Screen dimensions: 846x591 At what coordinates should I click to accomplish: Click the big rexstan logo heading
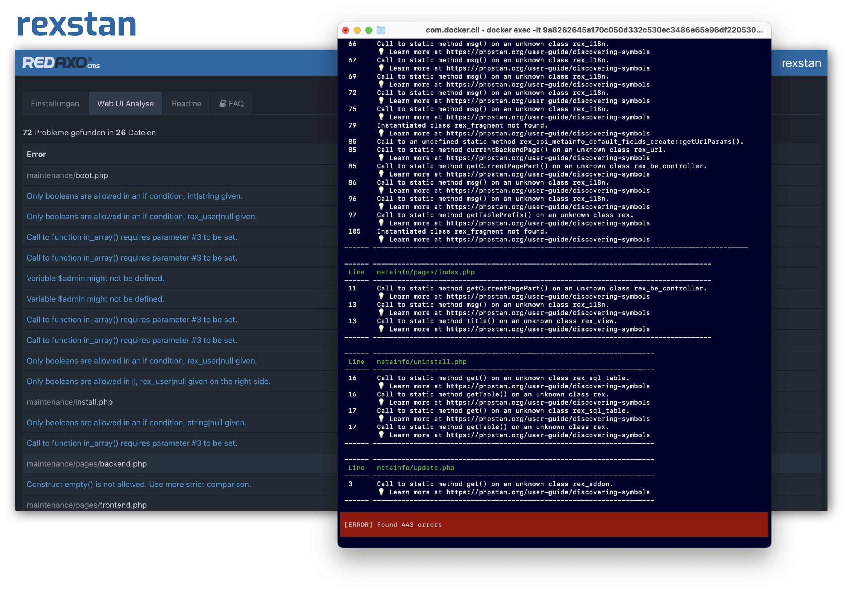click(x=76, y=24)
